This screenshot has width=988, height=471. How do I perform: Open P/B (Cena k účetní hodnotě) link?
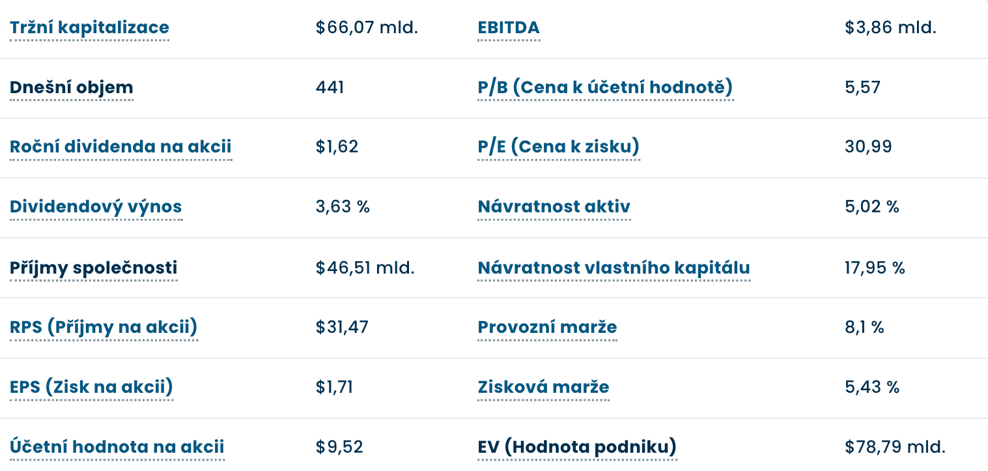coord(605,87)
